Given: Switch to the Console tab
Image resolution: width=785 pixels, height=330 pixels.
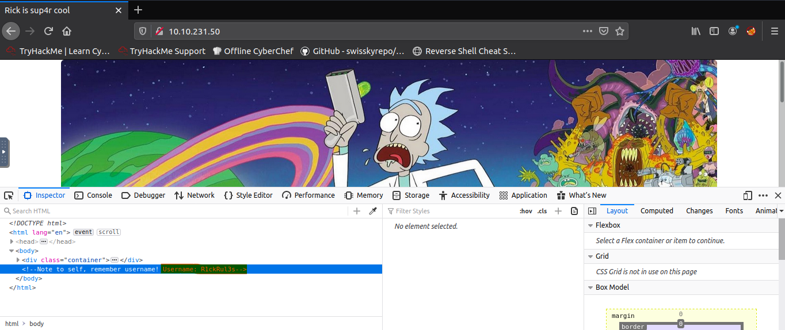Looking at the screenshot, I should [93, 195].
